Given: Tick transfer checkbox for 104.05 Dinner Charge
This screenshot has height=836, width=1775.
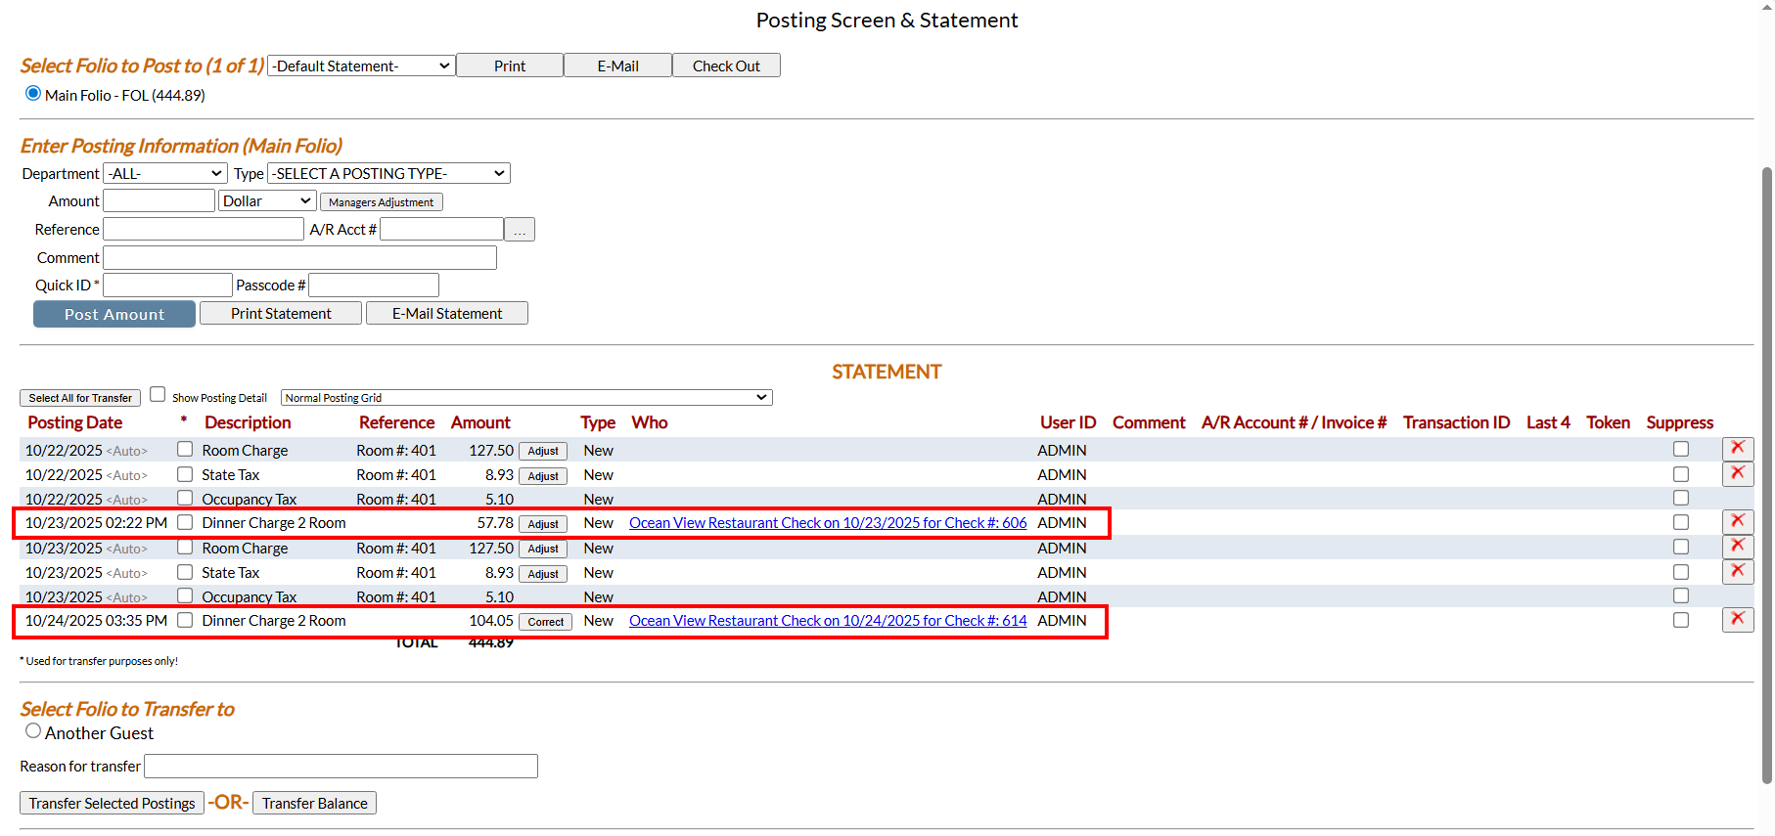Looking at the screenshot, I should point(185,621).
